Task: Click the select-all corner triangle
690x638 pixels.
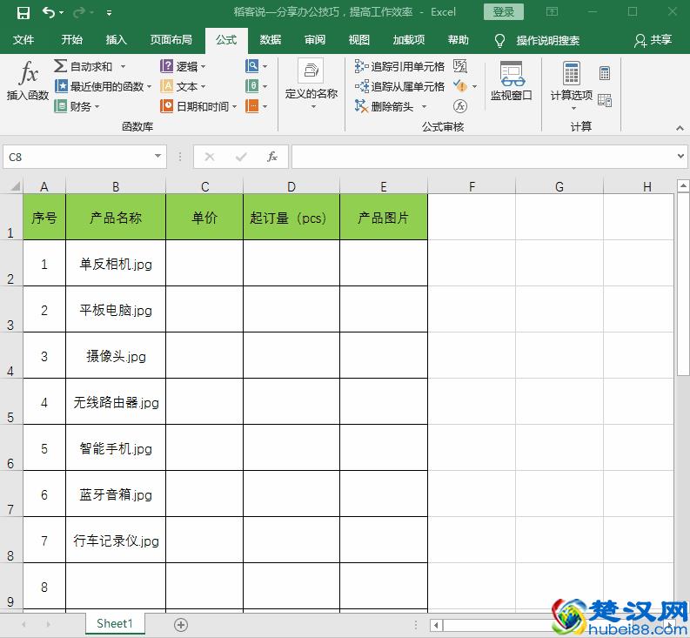Action: pyautogui.click(x=16, y=185)
